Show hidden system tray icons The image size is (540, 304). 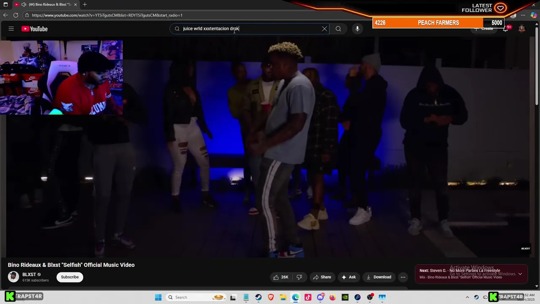[467, 297]
